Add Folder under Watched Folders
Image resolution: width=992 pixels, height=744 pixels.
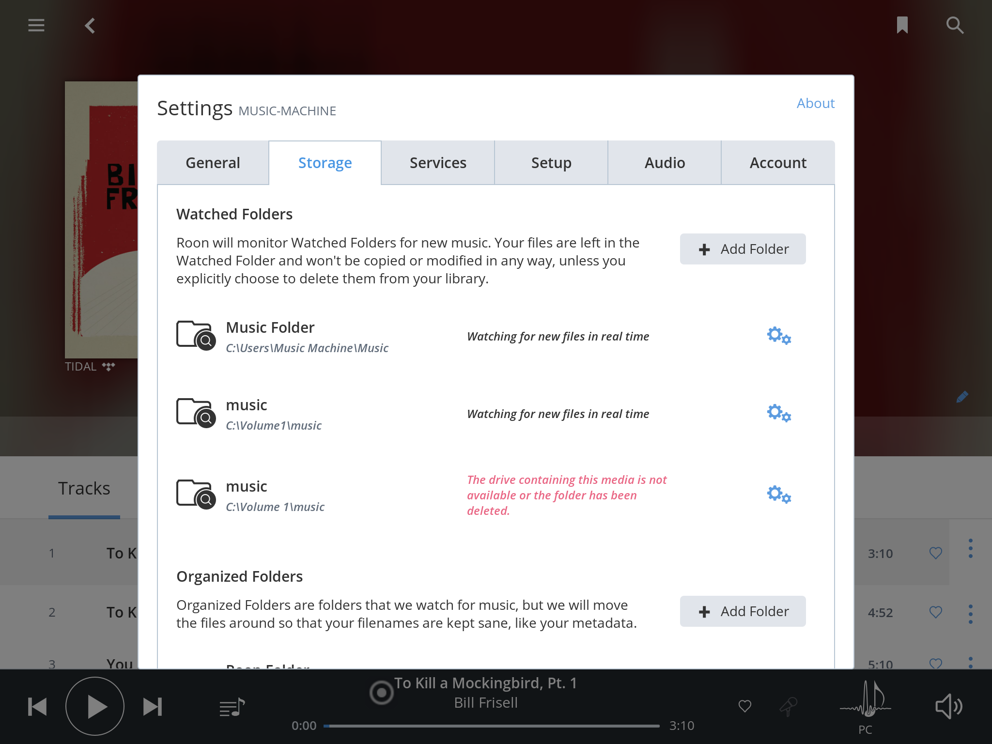pyautogui.click(x=743, y=249)
